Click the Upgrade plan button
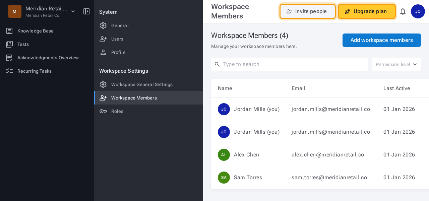The height and width of the screenshot is (201, 429). pyautogui.click(x=367, y=11)
